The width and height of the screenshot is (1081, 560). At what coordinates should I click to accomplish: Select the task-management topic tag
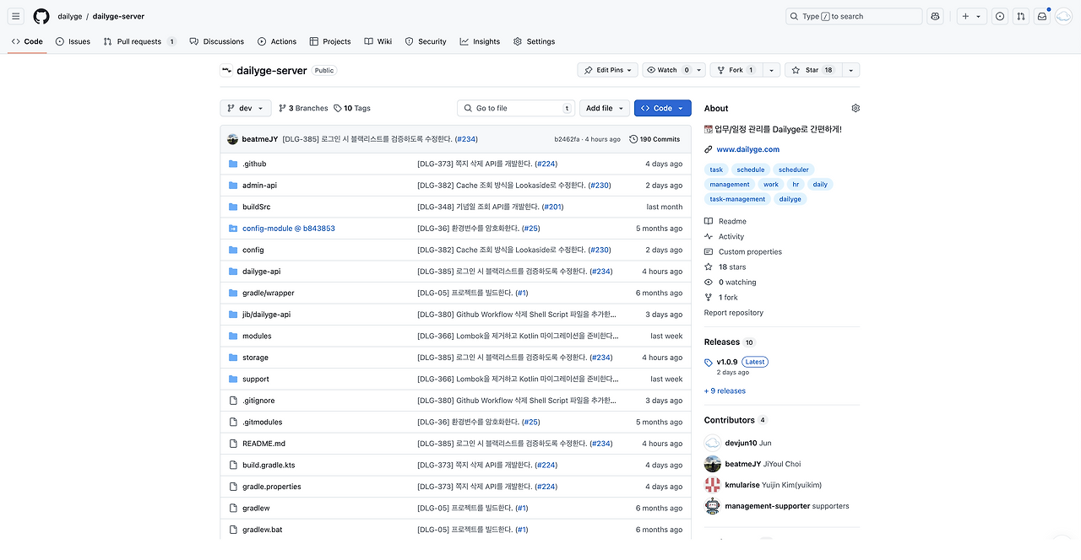tap(737, 199)
